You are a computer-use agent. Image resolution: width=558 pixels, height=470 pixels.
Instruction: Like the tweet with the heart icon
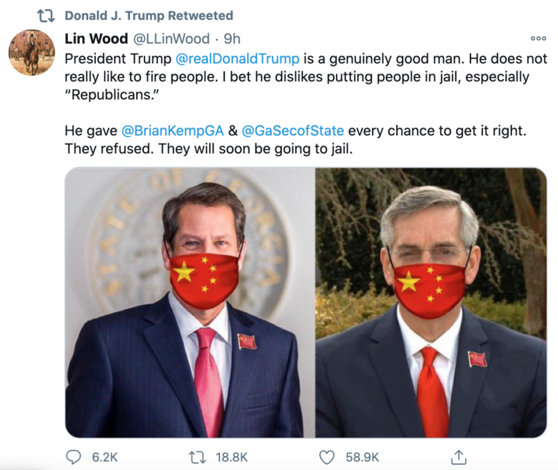point(327,458)
